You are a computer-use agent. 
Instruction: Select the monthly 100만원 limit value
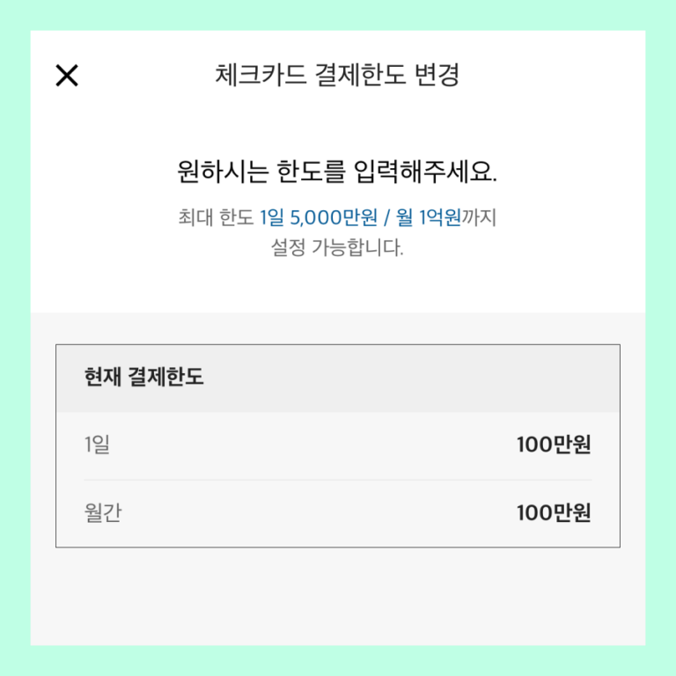coord(554,513)
